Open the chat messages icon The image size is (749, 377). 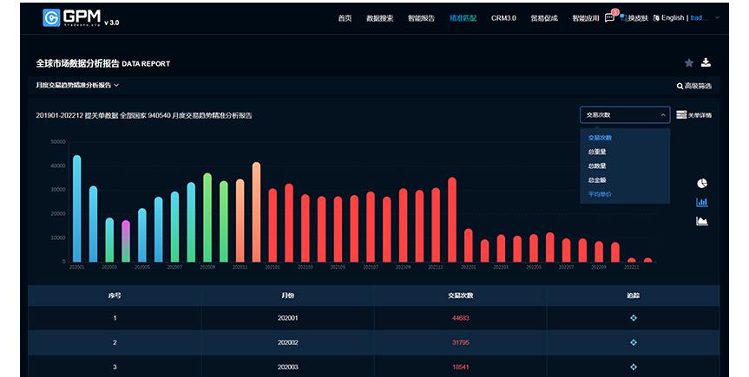tap(610, 17)
